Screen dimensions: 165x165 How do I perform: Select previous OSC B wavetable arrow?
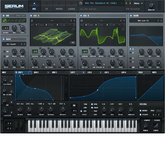click(121, 20)
